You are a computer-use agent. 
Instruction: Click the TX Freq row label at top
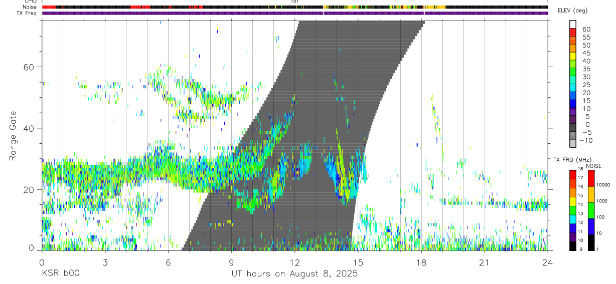coord(27,13)
